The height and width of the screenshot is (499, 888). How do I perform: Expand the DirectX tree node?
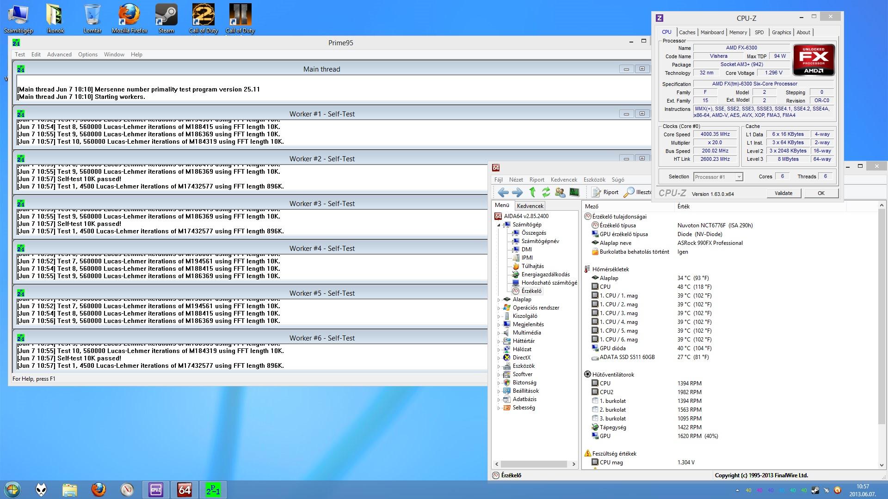coord(499,358)
